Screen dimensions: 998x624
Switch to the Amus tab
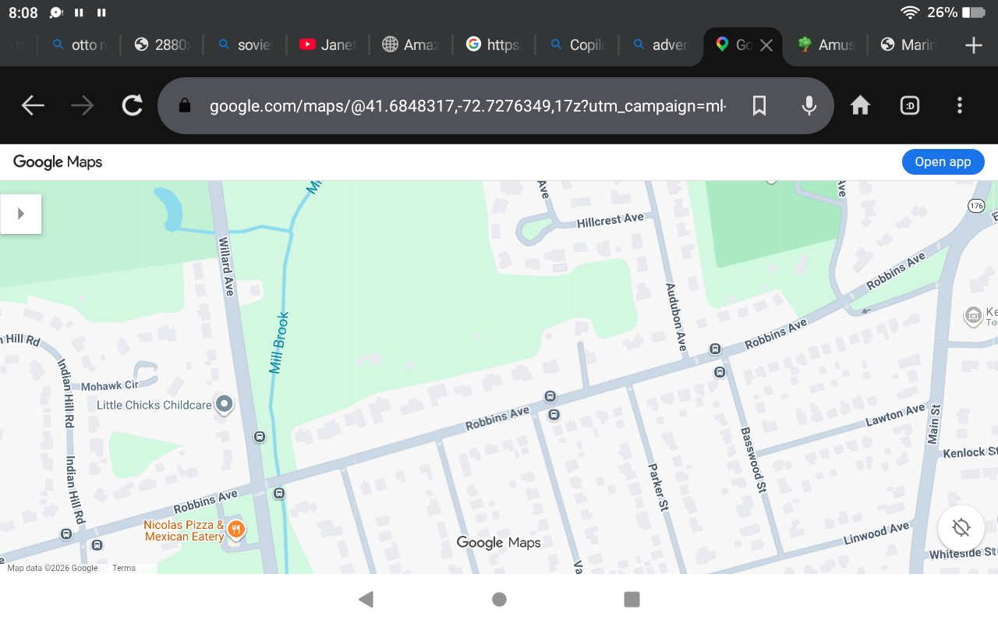826,45
